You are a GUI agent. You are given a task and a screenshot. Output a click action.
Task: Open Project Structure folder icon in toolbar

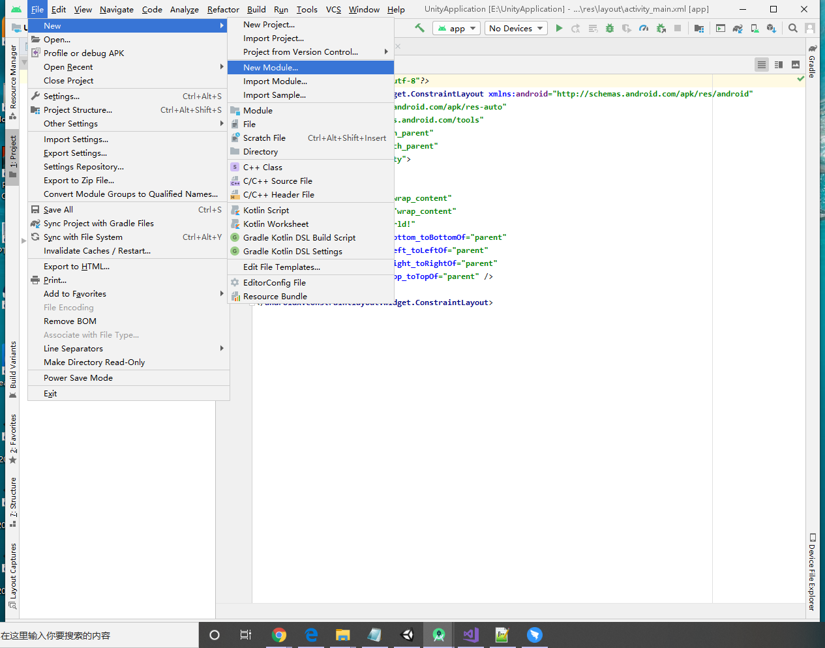point(699,28)
